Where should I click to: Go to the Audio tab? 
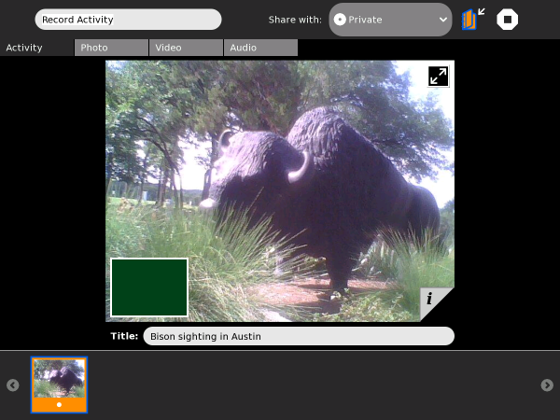click(260, 48)
